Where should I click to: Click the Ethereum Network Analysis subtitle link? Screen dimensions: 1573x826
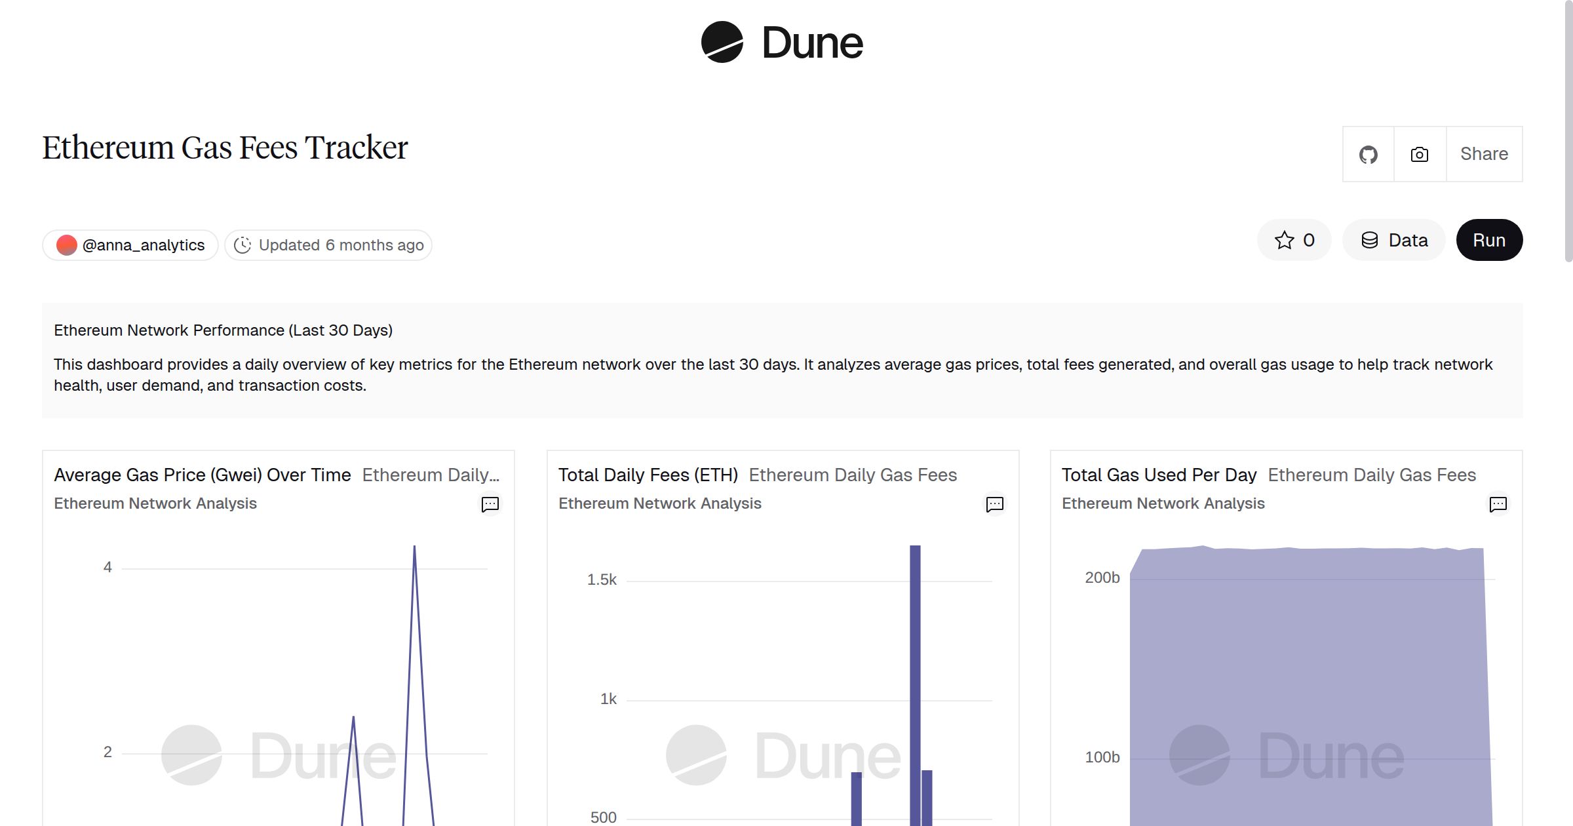[155, 503]
